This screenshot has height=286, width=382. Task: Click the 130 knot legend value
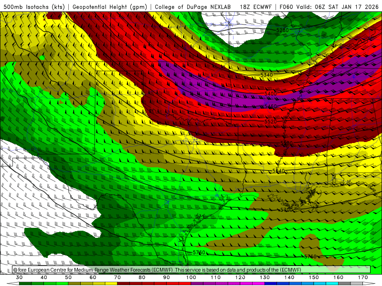pos(265,277)
